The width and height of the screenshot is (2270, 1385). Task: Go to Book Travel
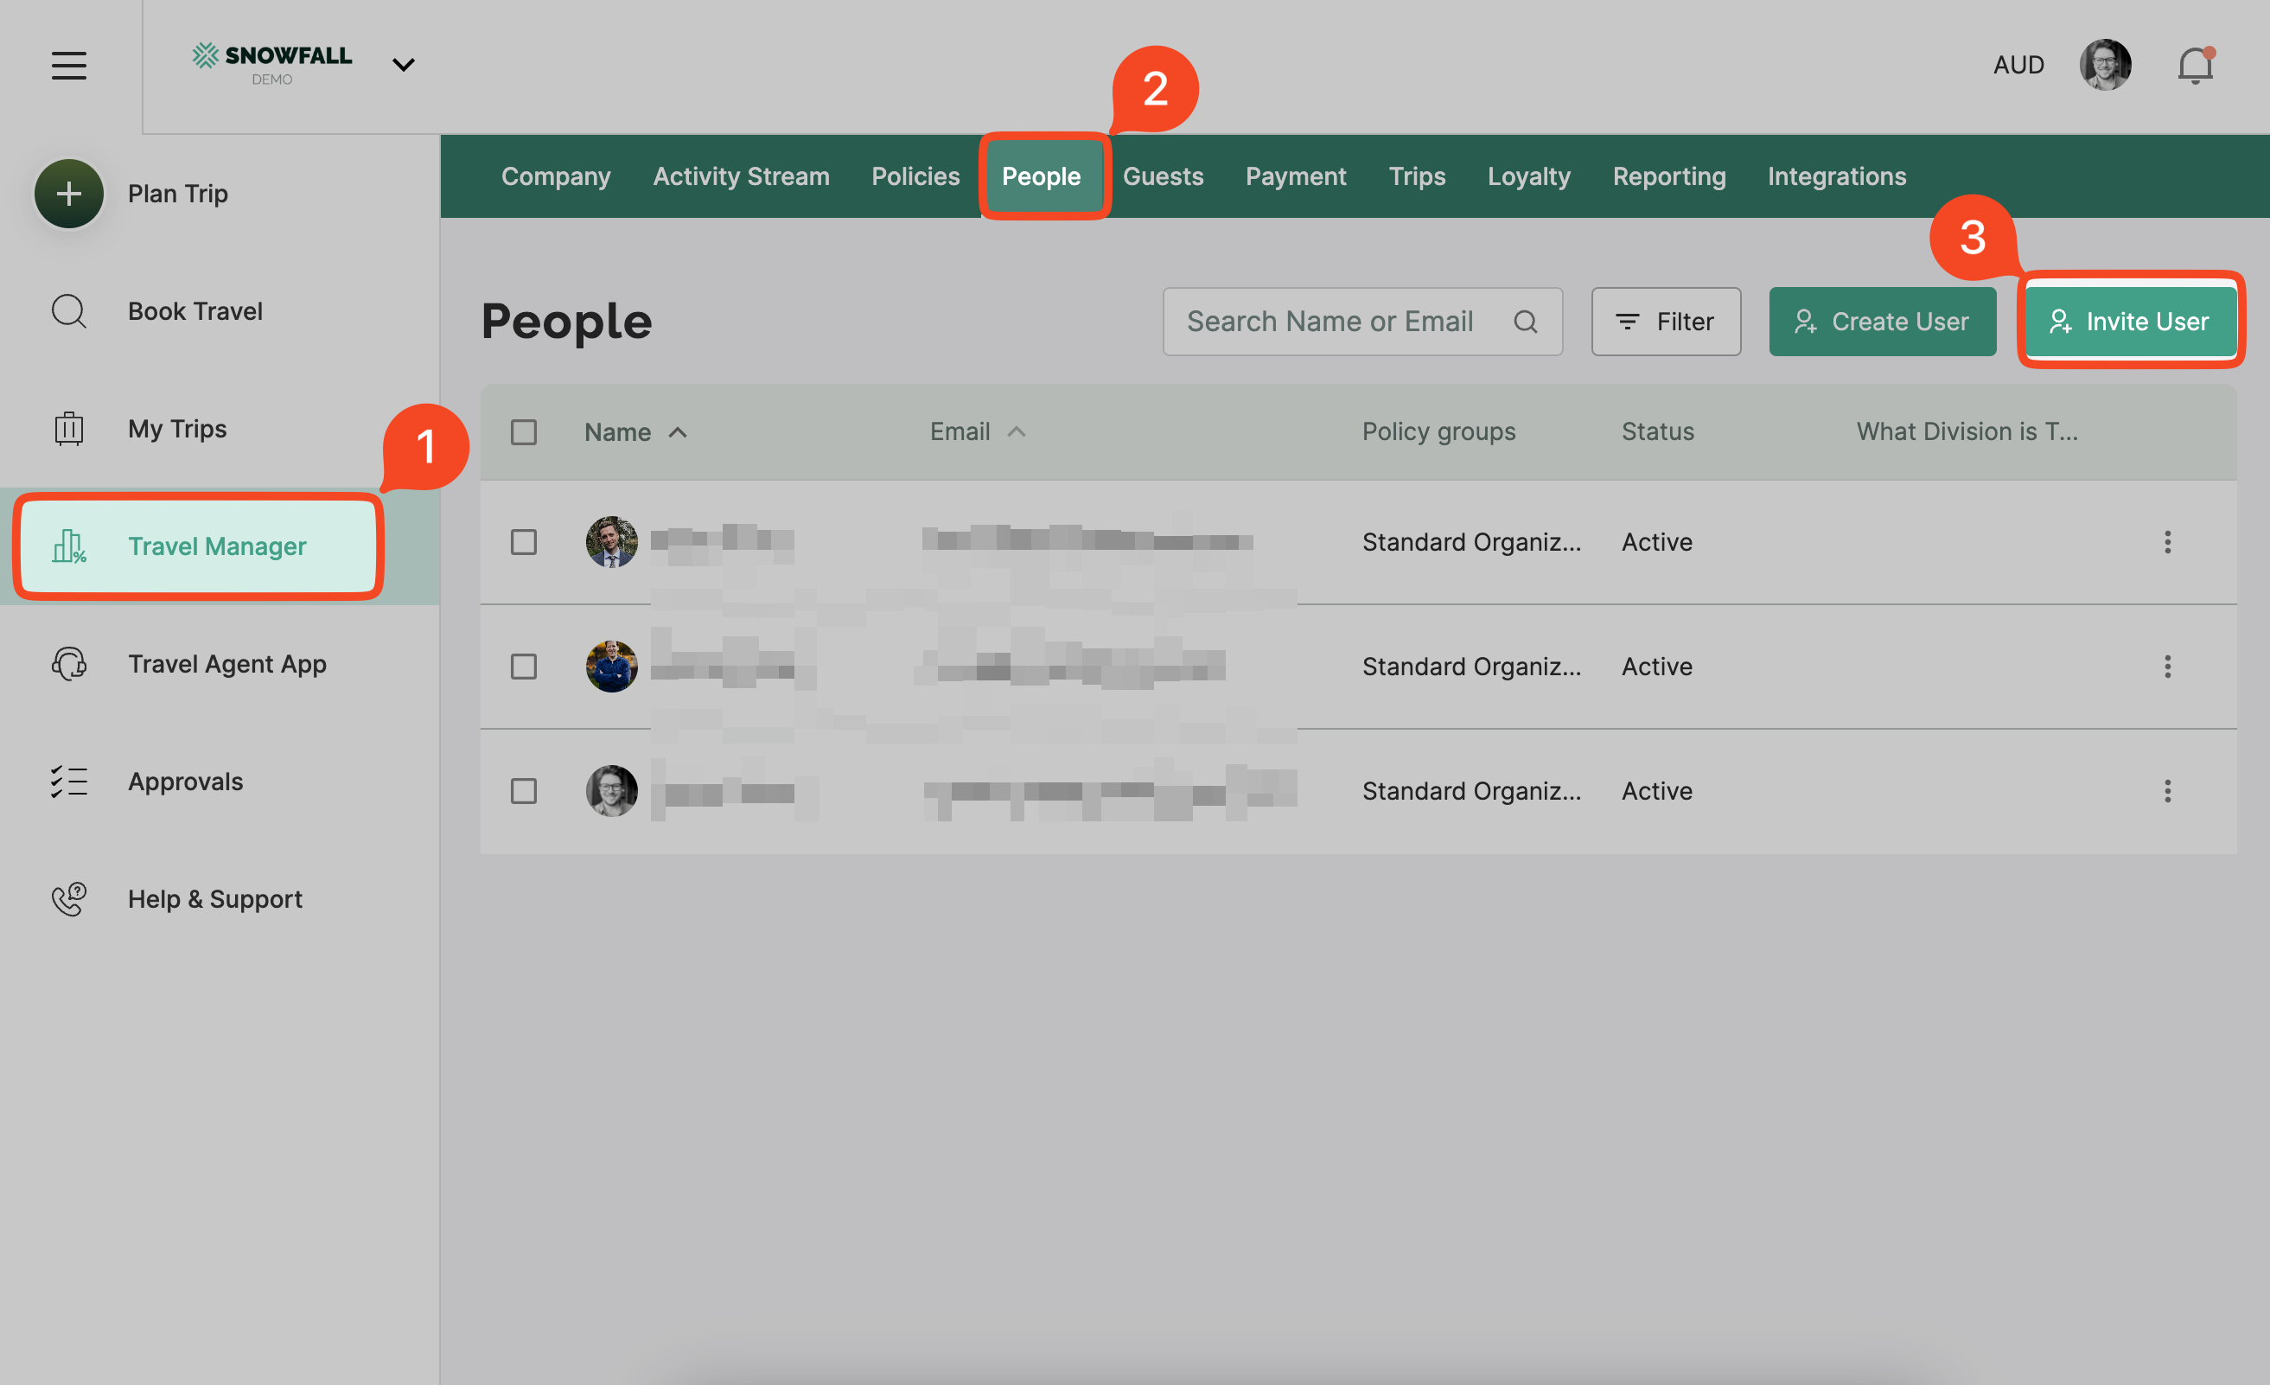[195, 311]
